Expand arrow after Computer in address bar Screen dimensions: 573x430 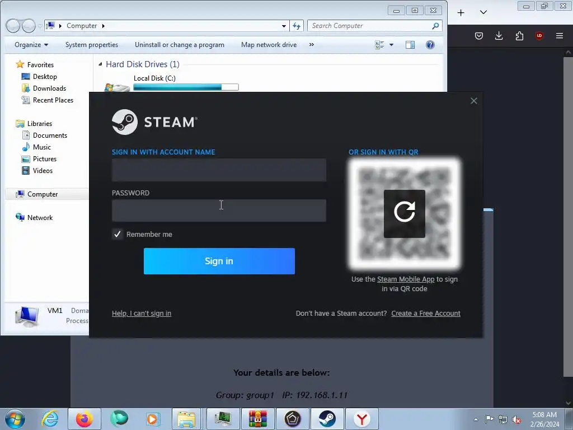pyautogui.click(x=104, y=26)
